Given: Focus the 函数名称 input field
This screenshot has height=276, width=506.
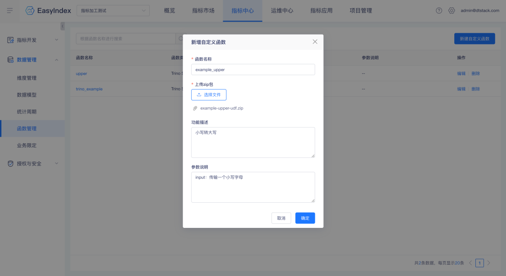Looking at the screenshot, I should [253, 70].
